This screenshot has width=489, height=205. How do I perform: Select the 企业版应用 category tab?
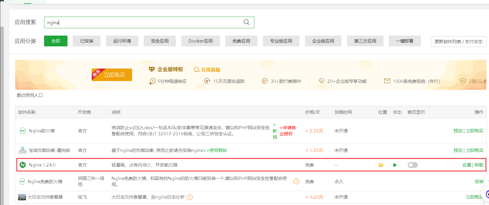pos(323,41)
